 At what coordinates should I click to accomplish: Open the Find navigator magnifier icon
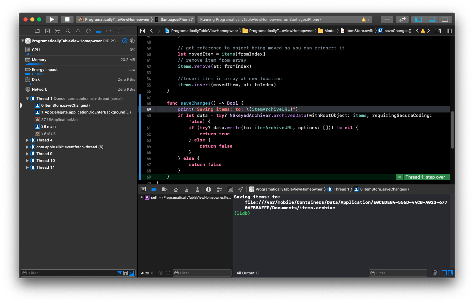click(x=68, y=31)
